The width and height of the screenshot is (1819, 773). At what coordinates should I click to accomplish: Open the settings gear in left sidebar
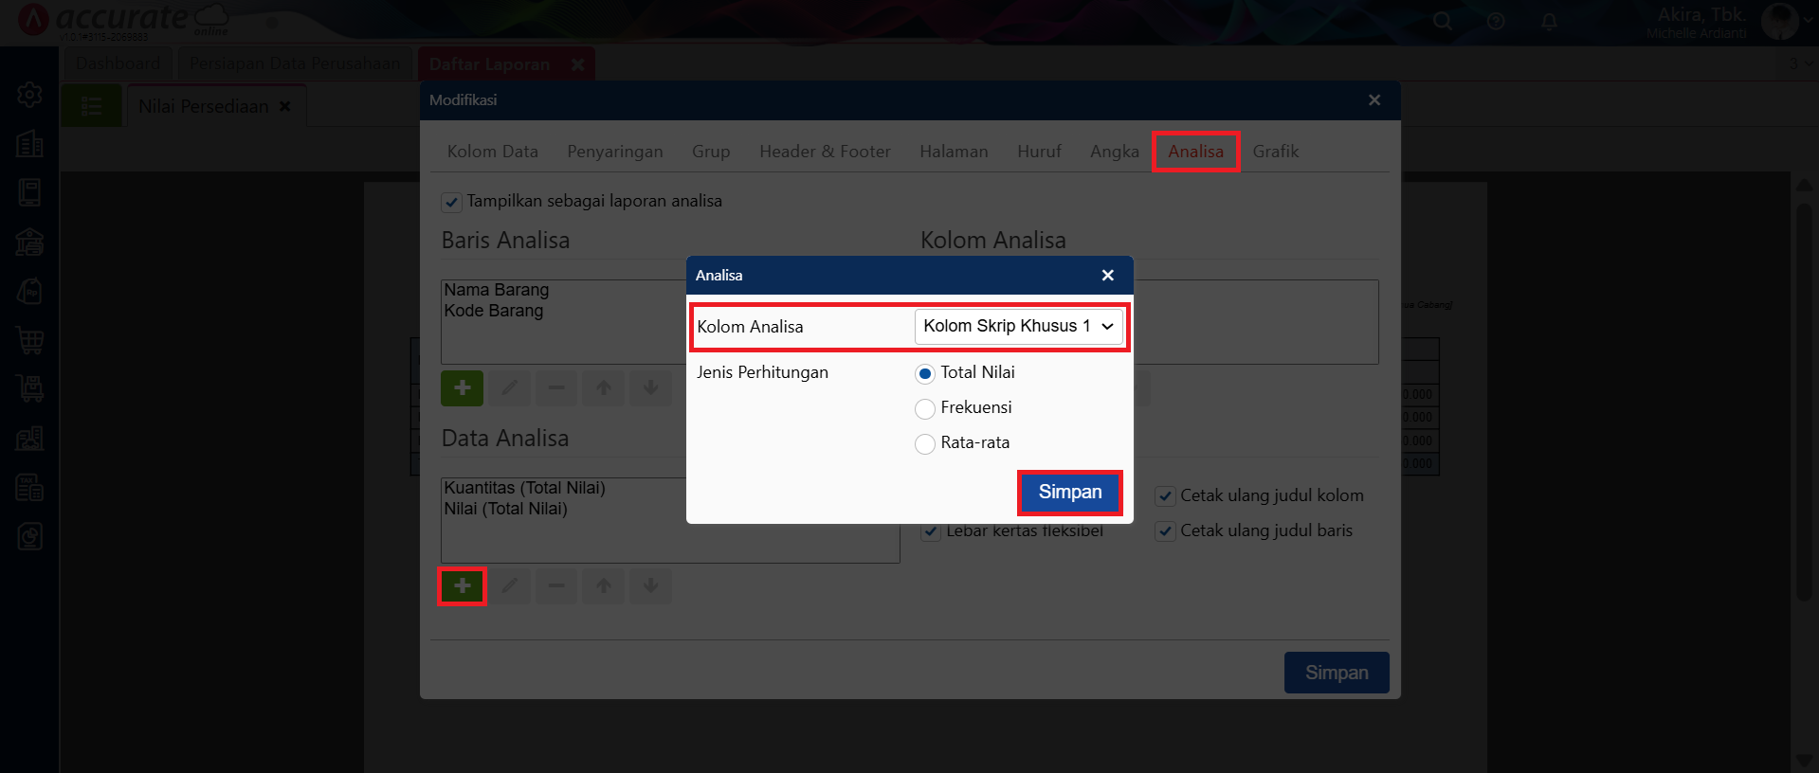click(29, 95)
